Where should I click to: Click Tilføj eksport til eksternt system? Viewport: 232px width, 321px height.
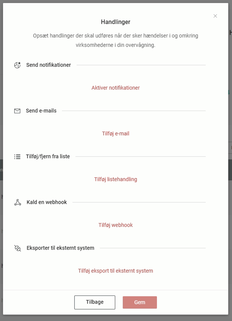point(116,271)
